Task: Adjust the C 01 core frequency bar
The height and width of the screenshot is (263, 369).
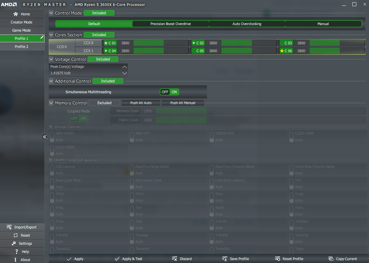Action: coord(161,43)
